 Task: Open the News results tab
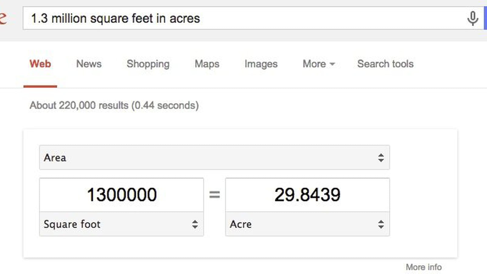(x=89, y=64)
